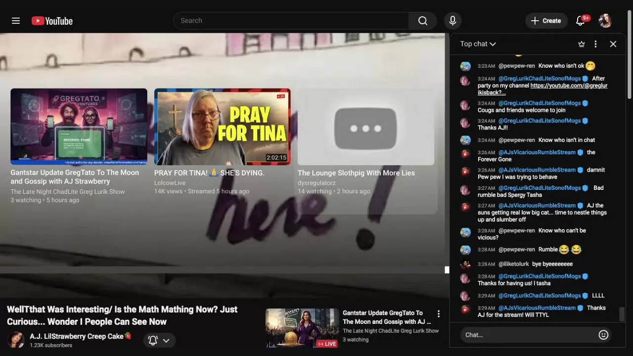Click the main video title text
The height and width of the screenshot is (356, 633).
pos(122,315)
